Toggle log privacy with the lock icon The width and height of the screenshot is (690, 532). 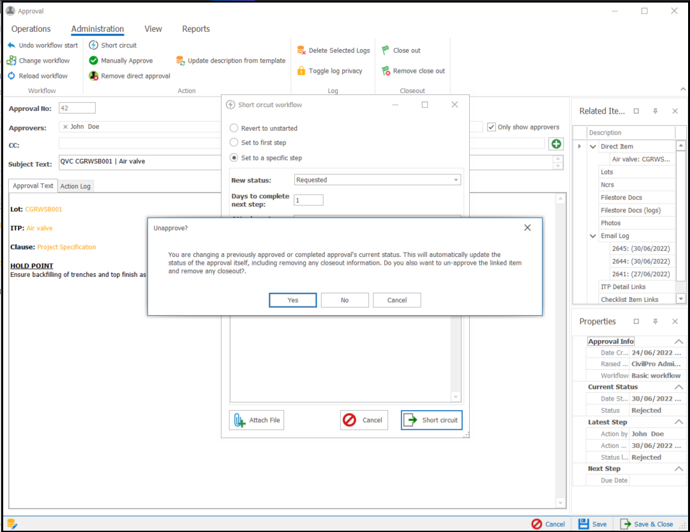(x=302, y=71)
